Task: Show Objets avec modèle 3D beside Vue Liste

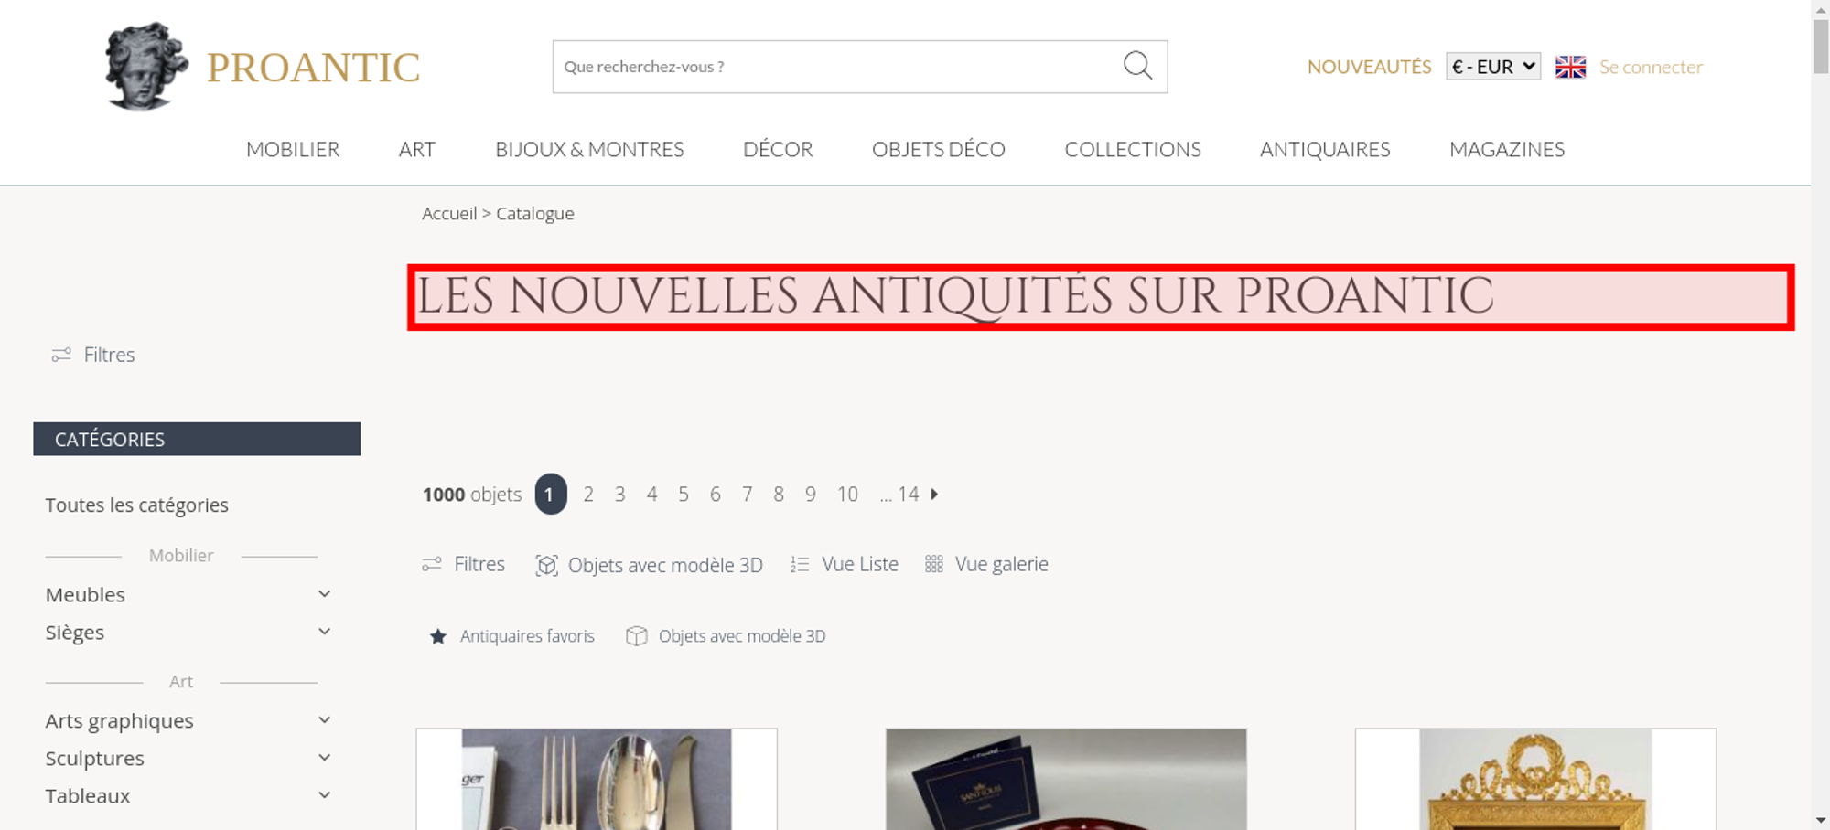Action: coord(649,565)
